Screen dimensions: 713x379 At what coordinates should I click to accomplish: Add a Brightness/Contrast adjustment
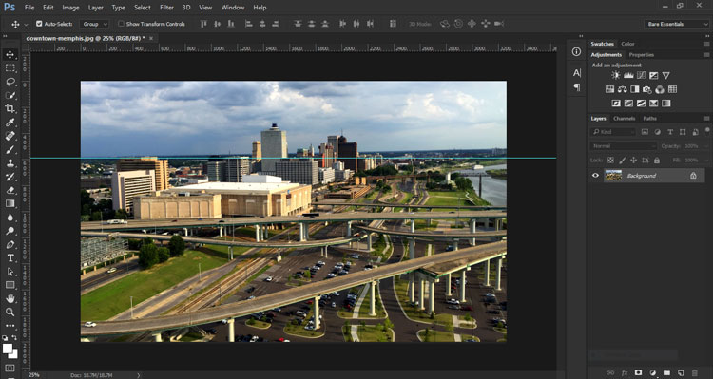[616, 75]
